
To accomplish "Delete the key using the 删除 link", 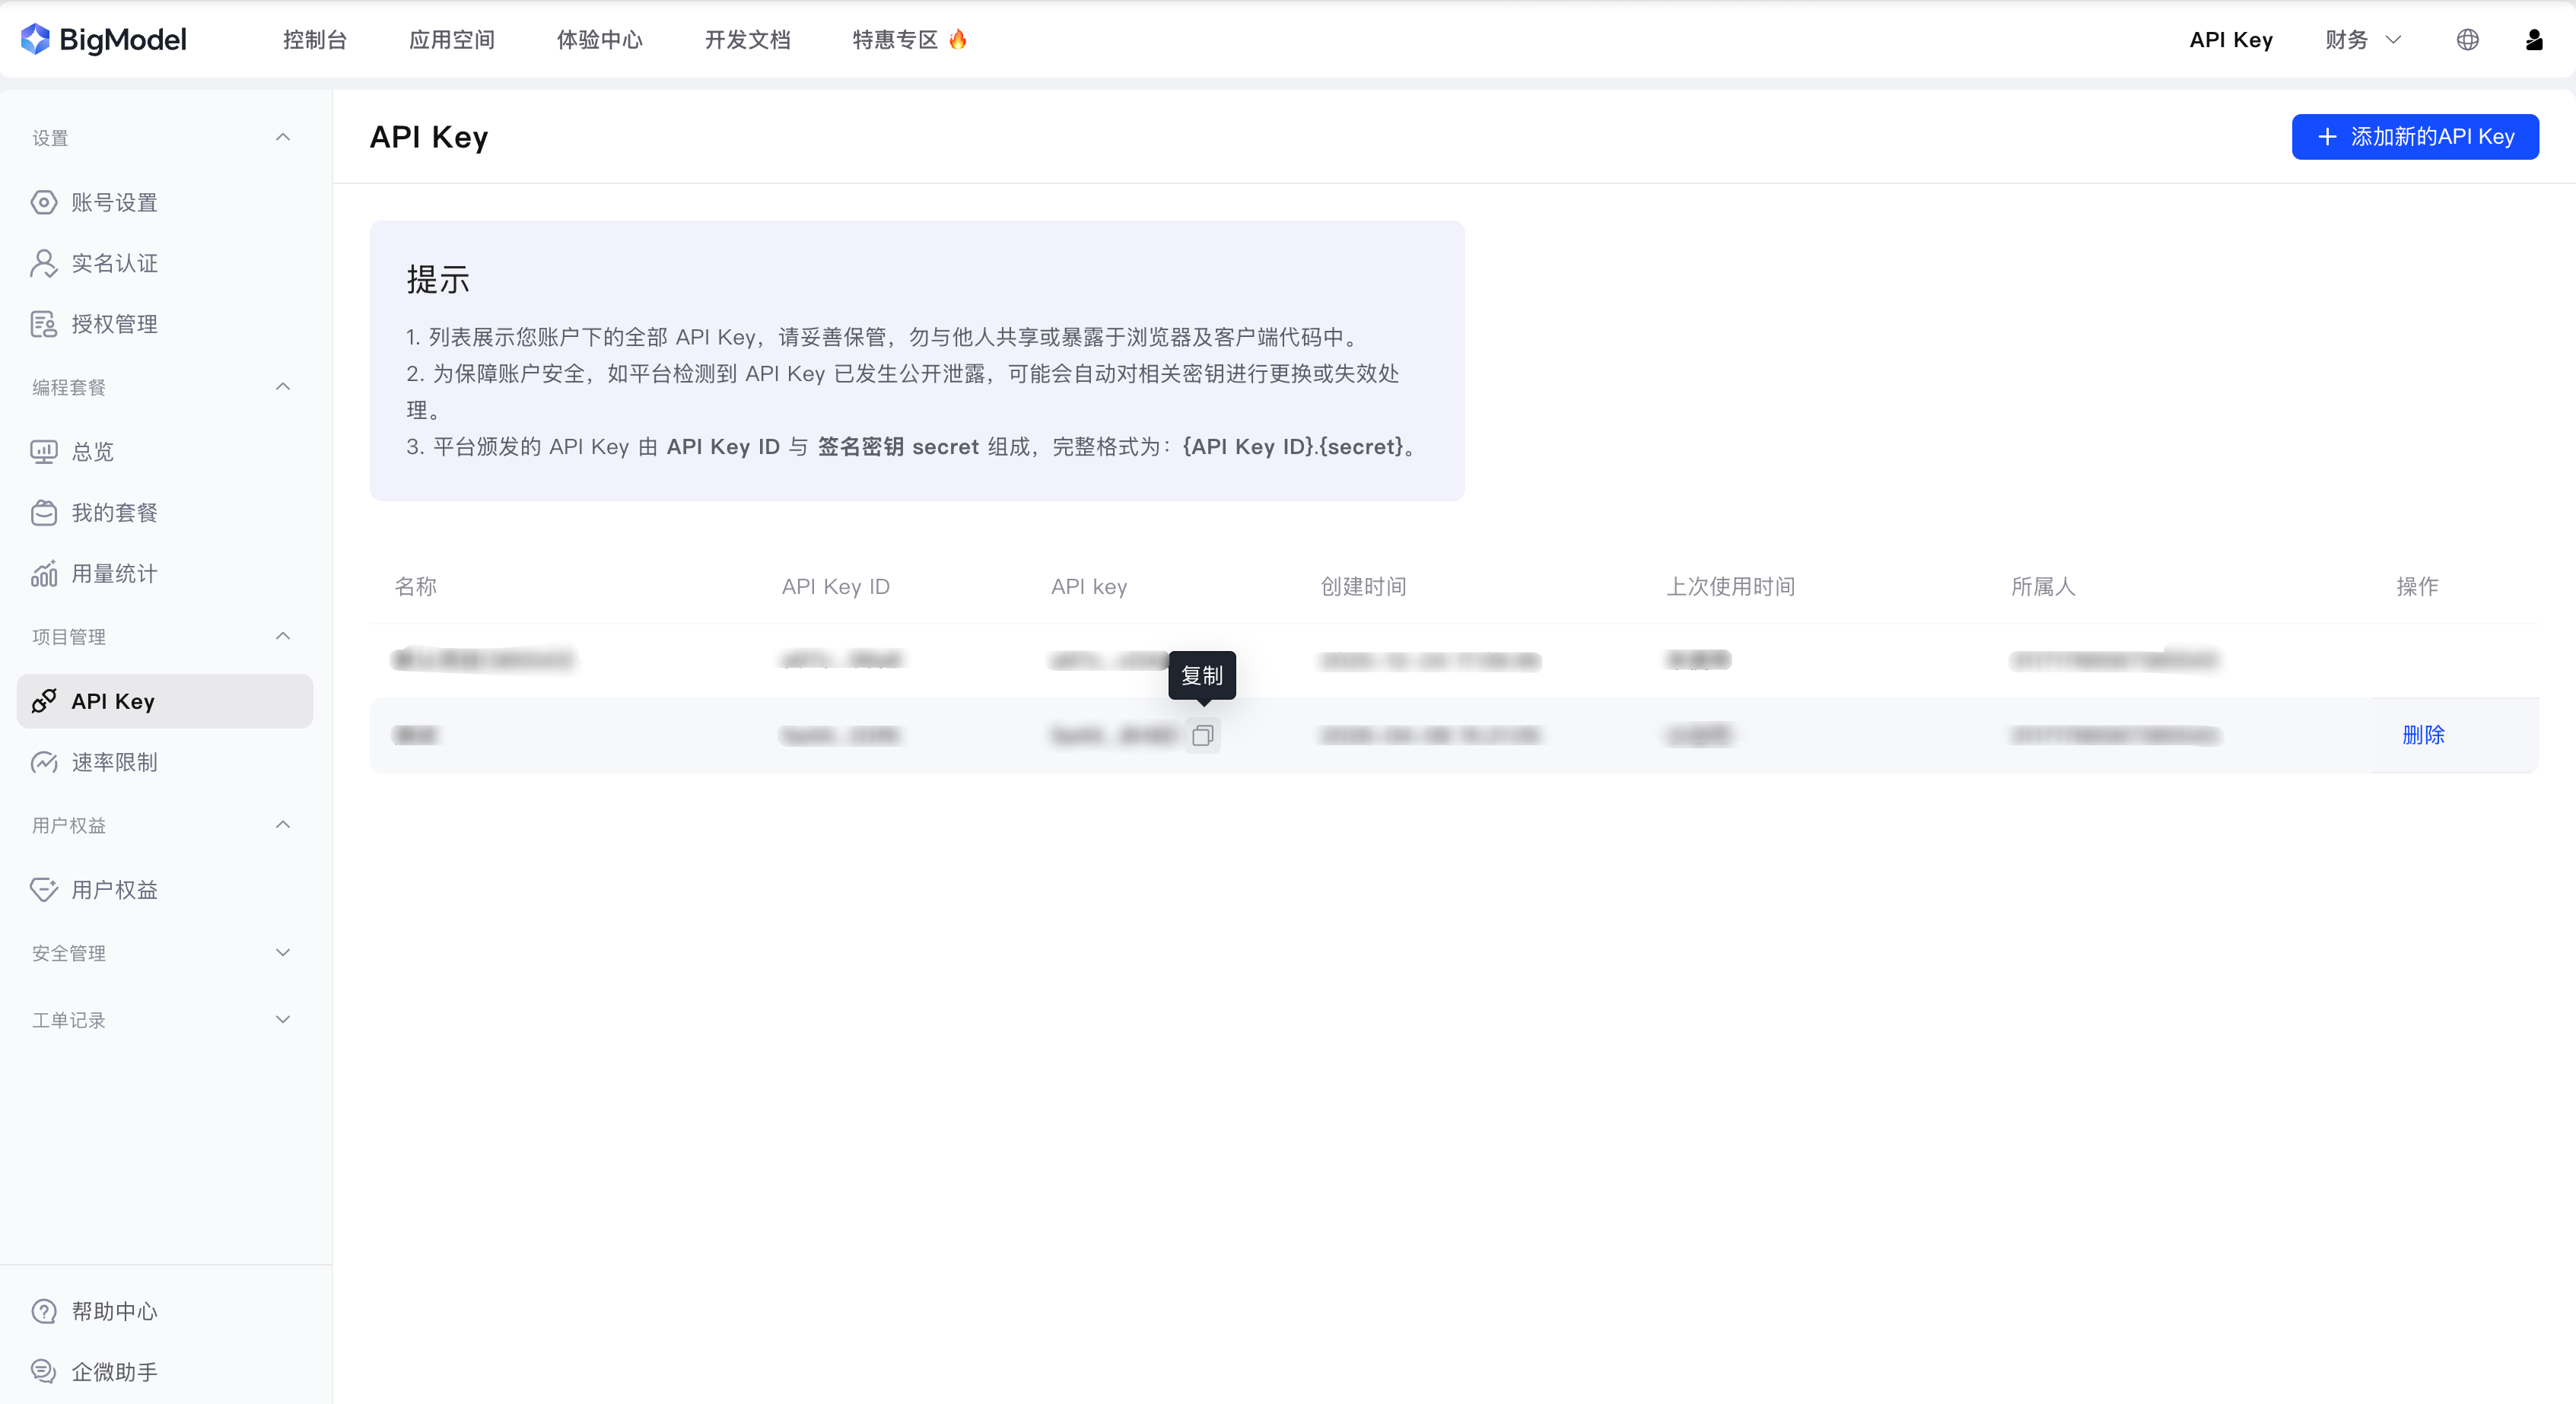I will click(x=2423, y=735).
